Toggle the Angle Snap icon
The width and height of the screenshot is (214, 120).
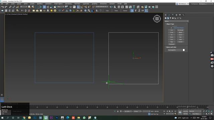82,7
